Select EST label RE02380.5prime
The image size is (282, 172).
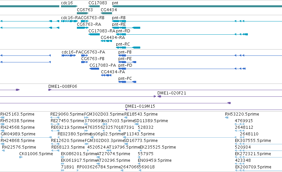click(x=74, y=134)
